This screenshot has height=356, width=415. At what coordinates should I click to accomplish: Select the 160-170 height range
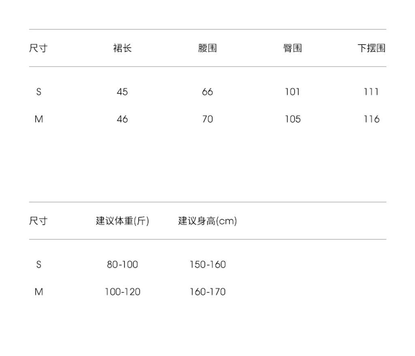pos(207,292)
